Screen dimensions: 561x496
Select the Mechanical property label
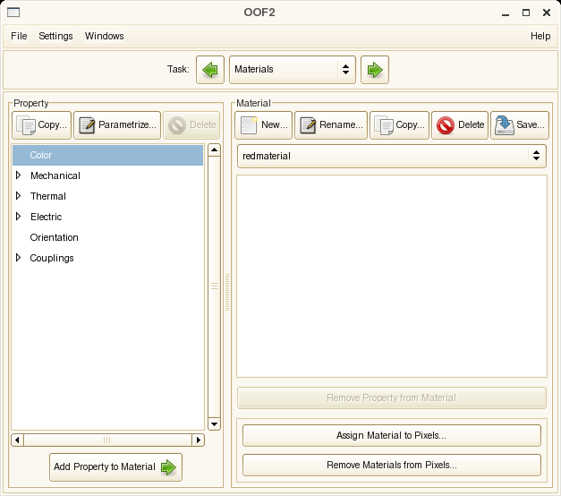[55, 175]
